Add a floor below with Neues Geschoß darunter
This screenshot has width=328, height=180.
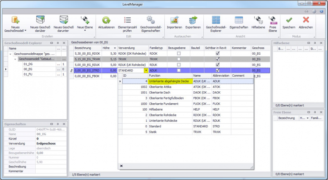(x=64, y=20)
